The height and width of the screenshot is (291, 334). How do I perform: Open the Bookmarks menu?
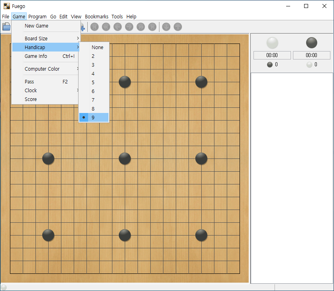click(x=96, y=17)
